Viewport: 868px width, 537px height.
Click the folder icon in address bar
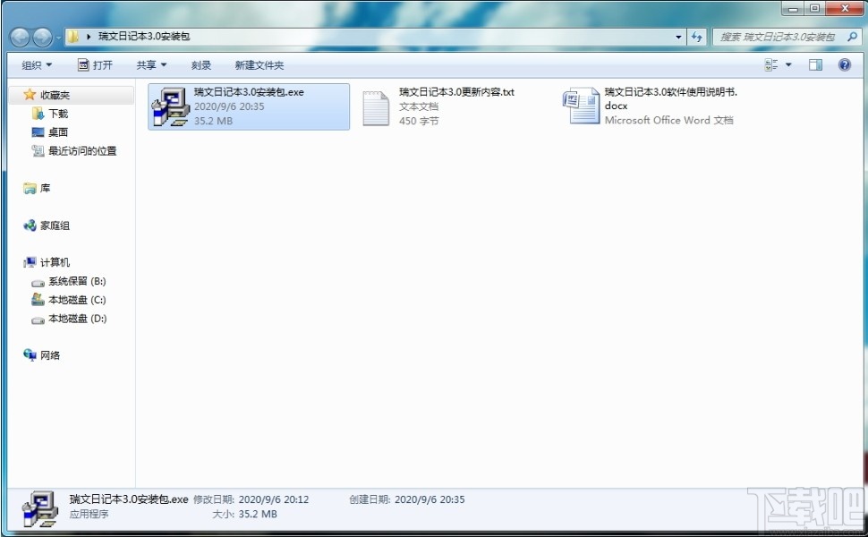(73, 37)
